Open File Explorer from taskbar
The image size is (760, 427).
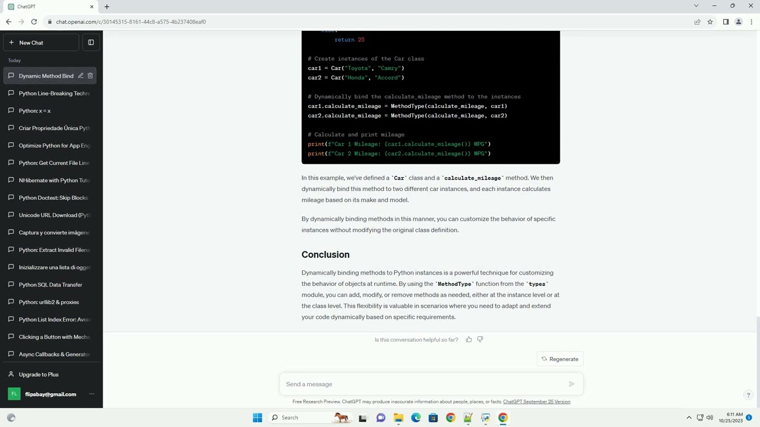pos(398,418)
